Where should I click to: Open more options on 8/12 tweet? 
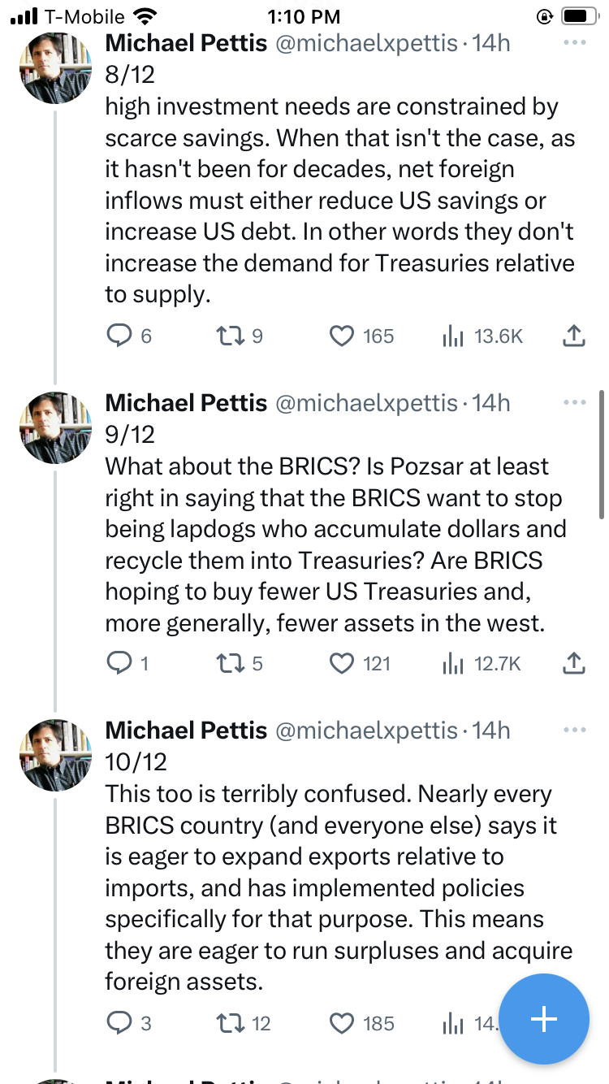[573, 42]
